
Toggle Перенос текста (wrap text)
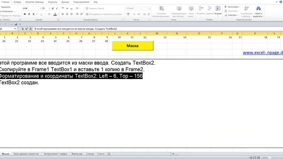pos(95,8)
